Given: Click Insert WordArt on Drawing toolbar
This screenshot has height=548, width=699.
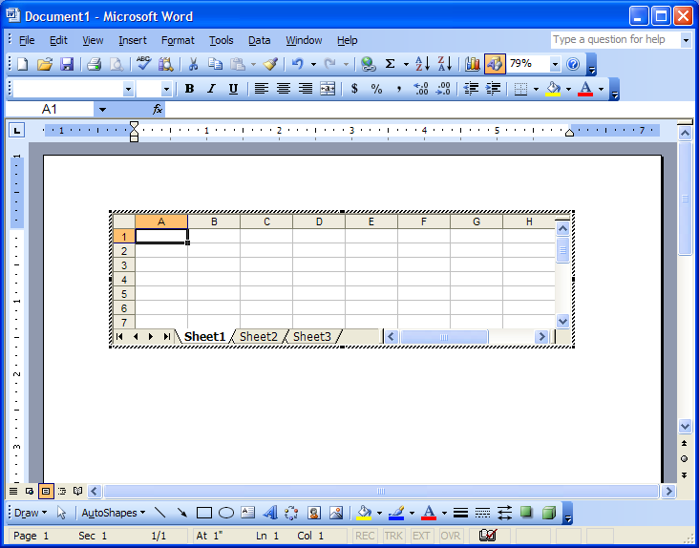Looking at the screenshot, I should point(270,513).
